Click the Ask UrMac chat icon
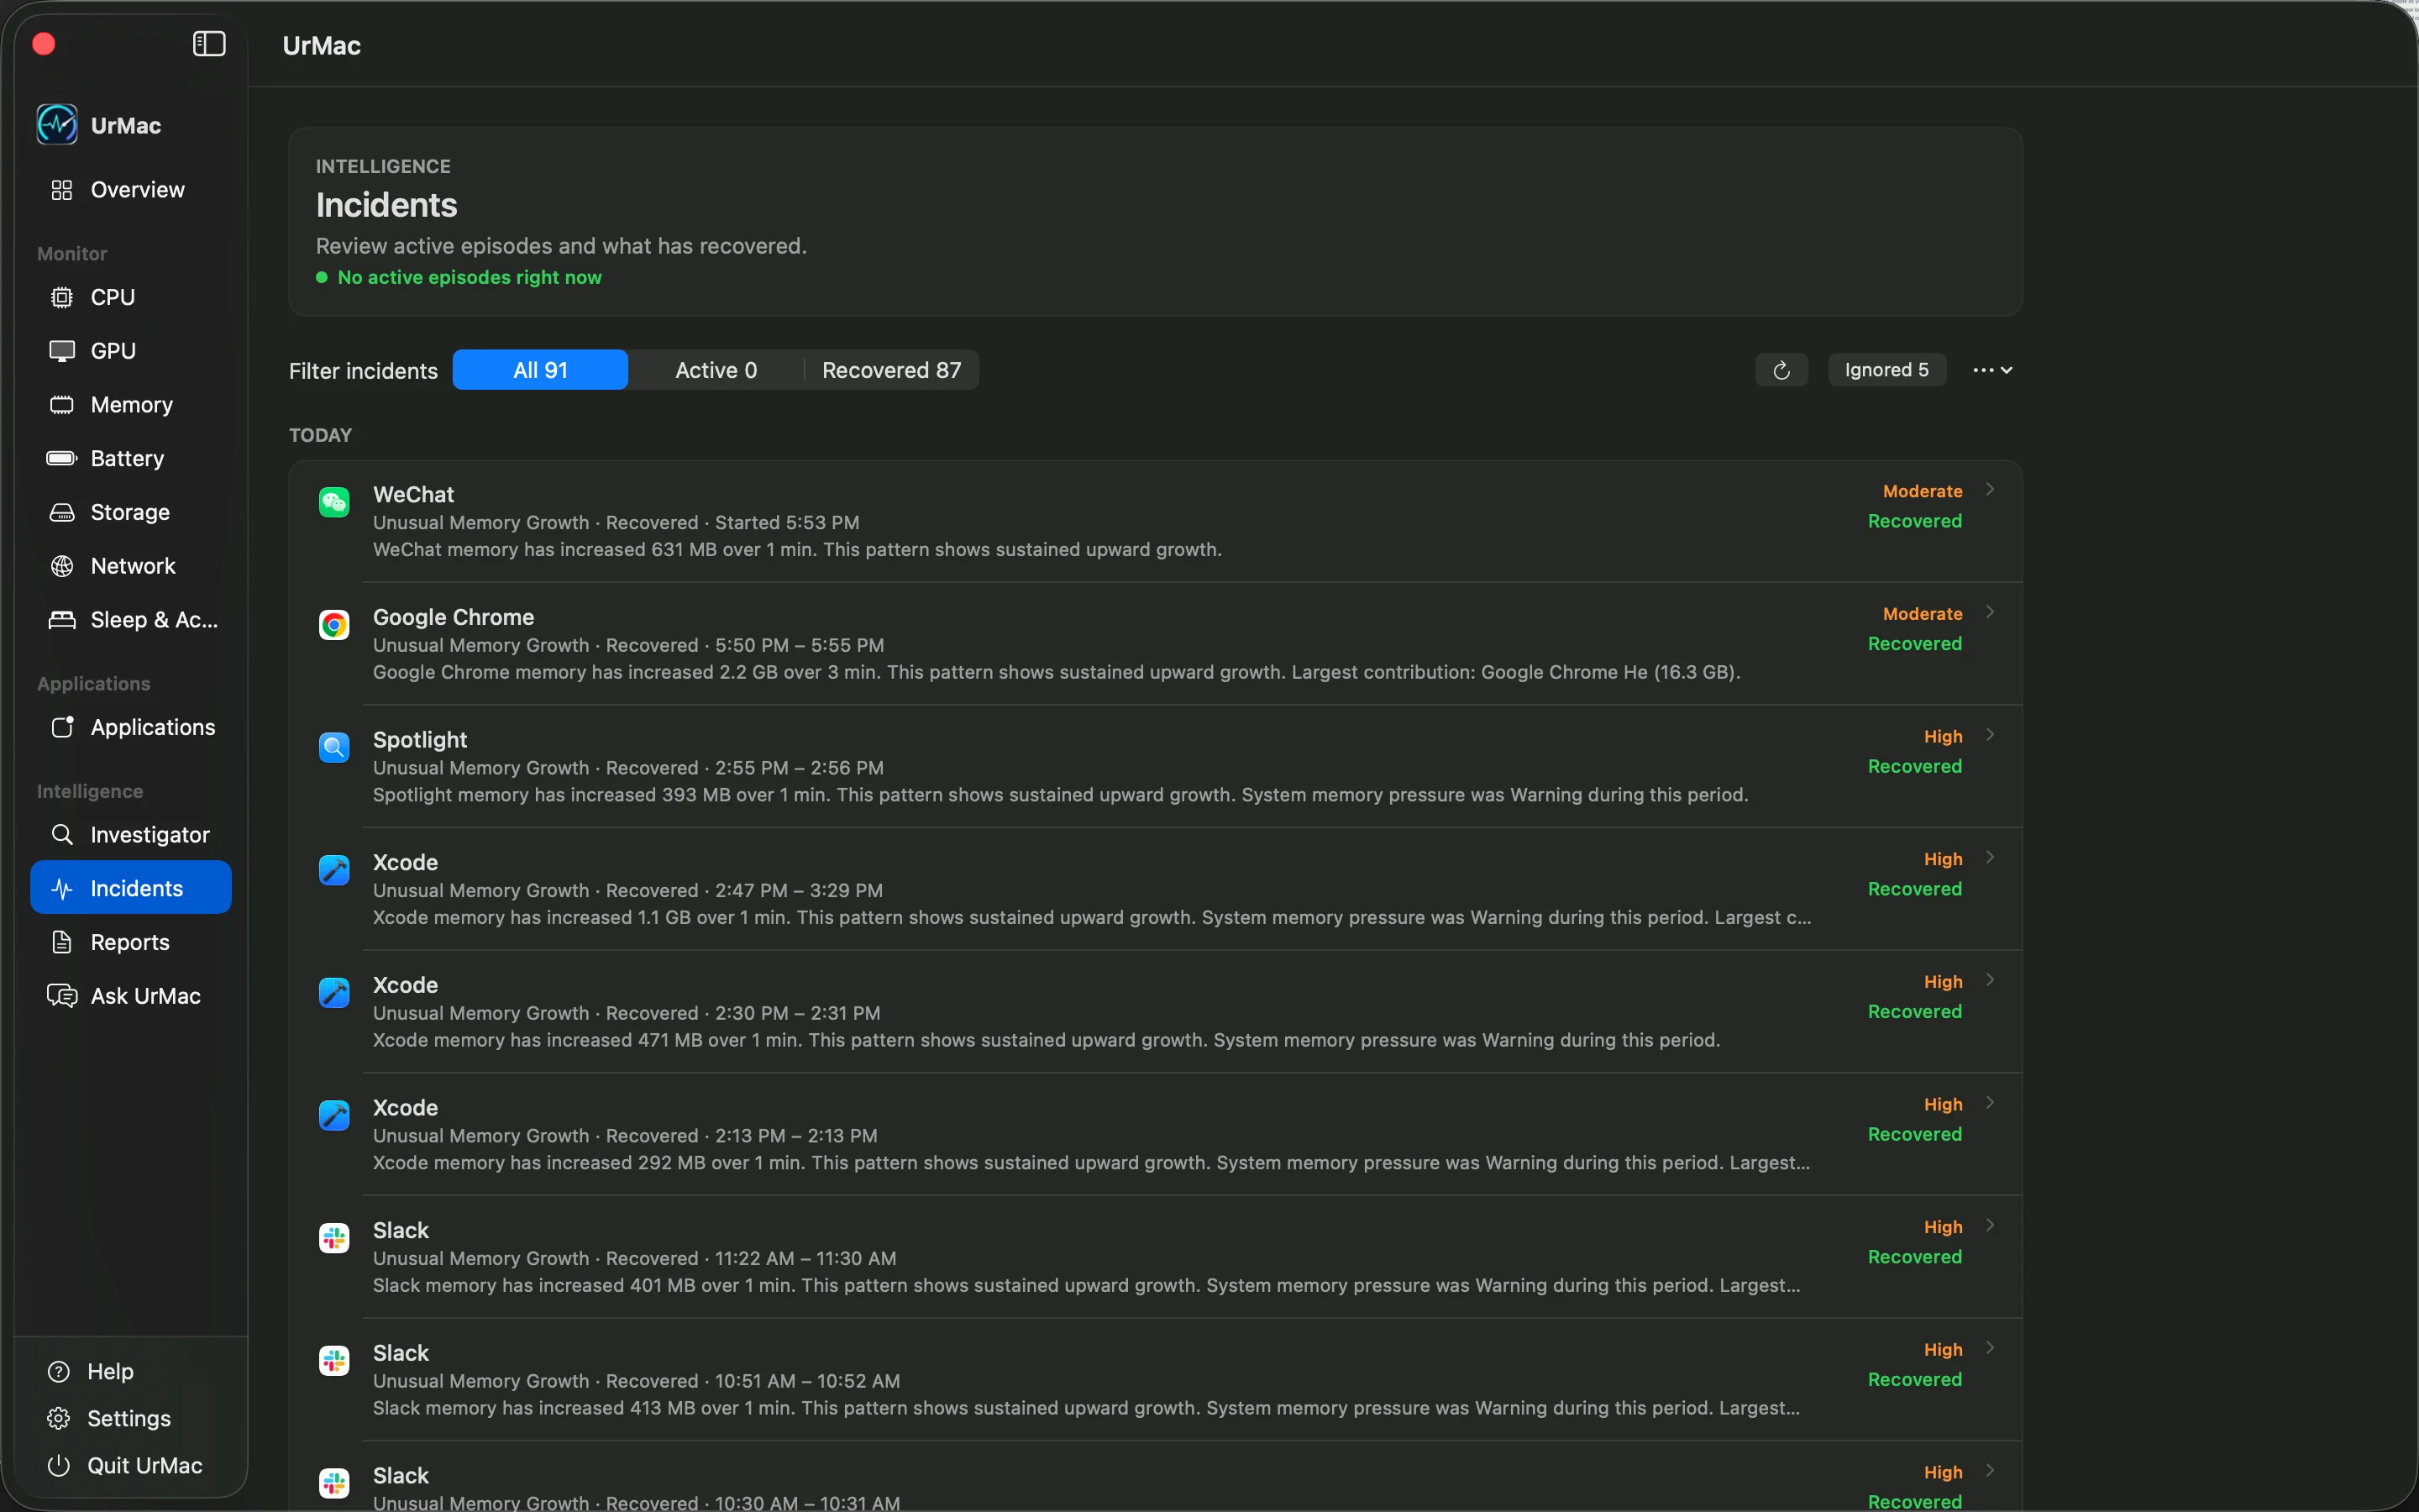 tap(62, 996)
